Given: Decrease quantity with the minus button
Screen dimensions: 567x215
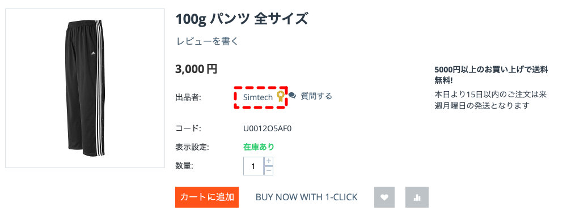Looking at the screenshot, I should click(x=269, y=171).
